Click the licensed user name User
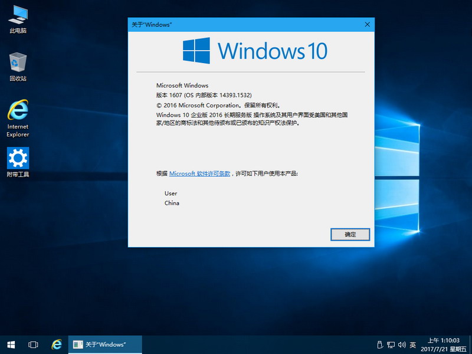Viewport: 472px width, 354px height. (x=171, y=194)
